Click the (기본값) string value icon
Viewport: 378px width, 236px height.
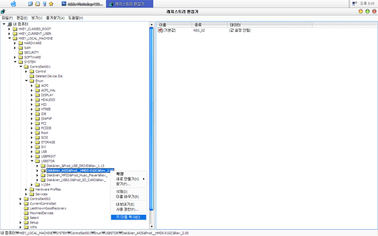pyautogui.click(x=160, y=30)
